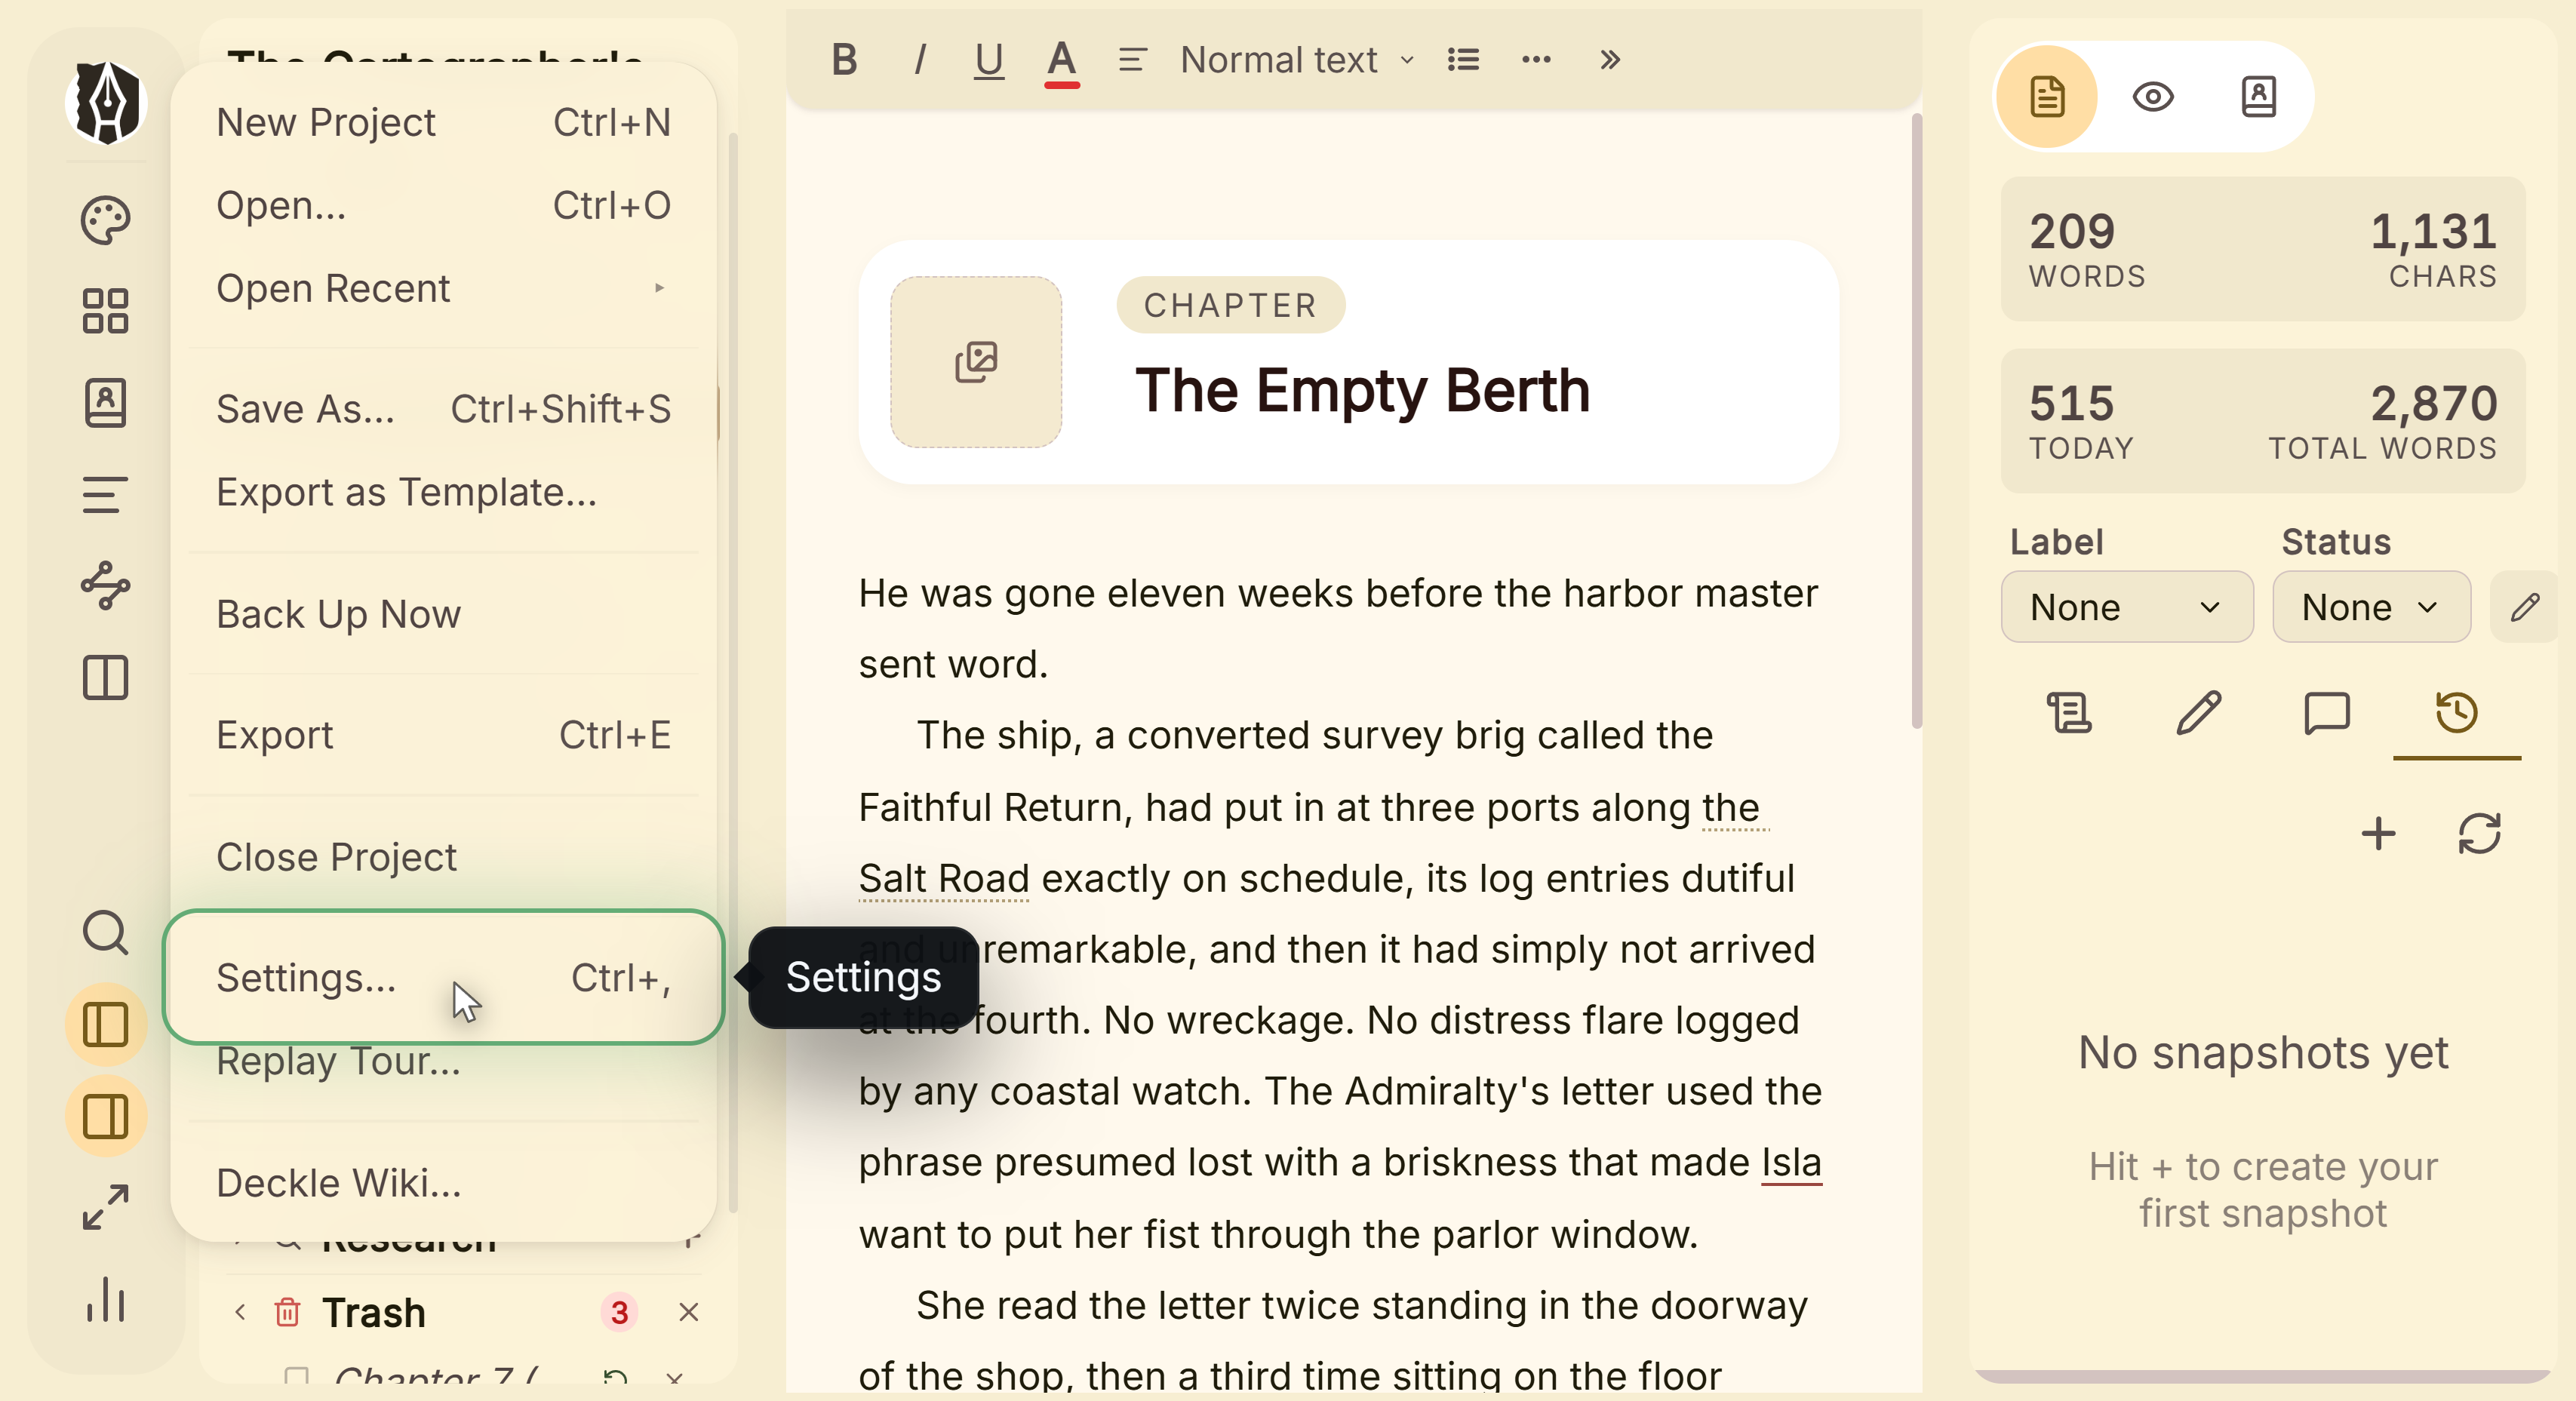Expand the Open Recent submenu
This screenshot has height=1401, width=2576.
pyautogui.click(x=443, y=288)
